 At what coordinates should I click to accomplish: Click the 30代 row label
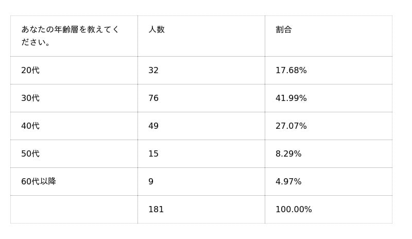[30, 98]
